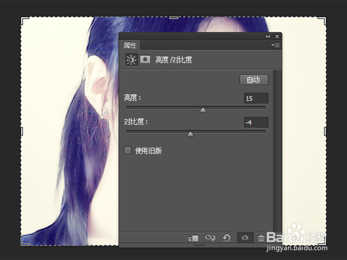Collapse the Properties panel with double arrows
347x260 pixels.
coord(268,36)
